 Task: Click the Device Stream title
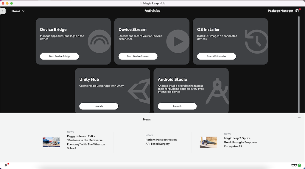point(133,29)
